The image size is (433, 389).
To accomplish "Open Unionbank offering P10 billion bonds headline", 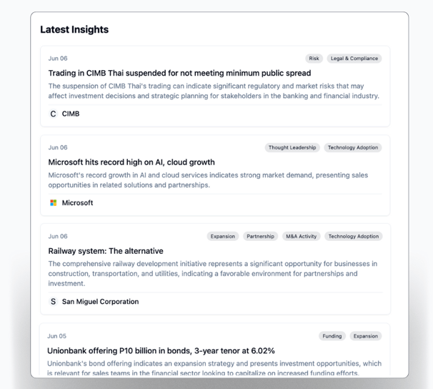I will (x=161, y=350).
